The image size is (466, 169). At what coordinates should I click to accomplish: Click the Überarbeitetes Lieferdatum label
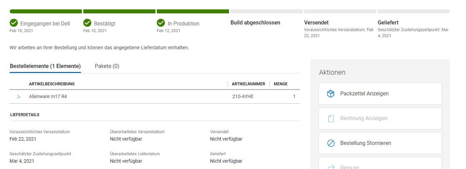tap(135, 154)
